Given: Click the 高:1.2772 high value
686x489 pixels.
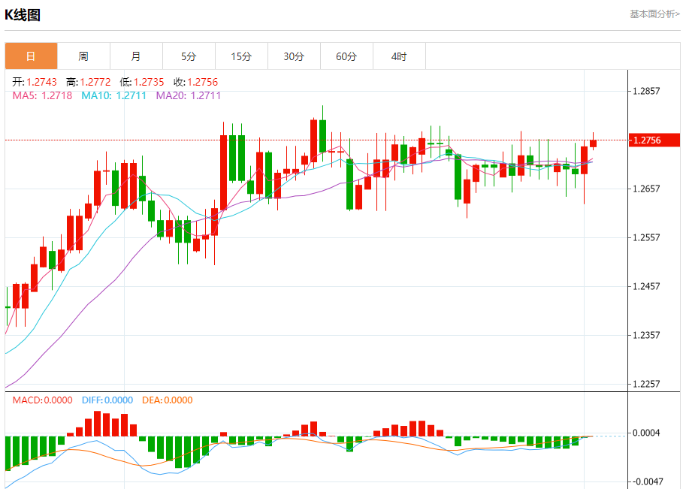Looking at the screenshot, I should [89, 82].
